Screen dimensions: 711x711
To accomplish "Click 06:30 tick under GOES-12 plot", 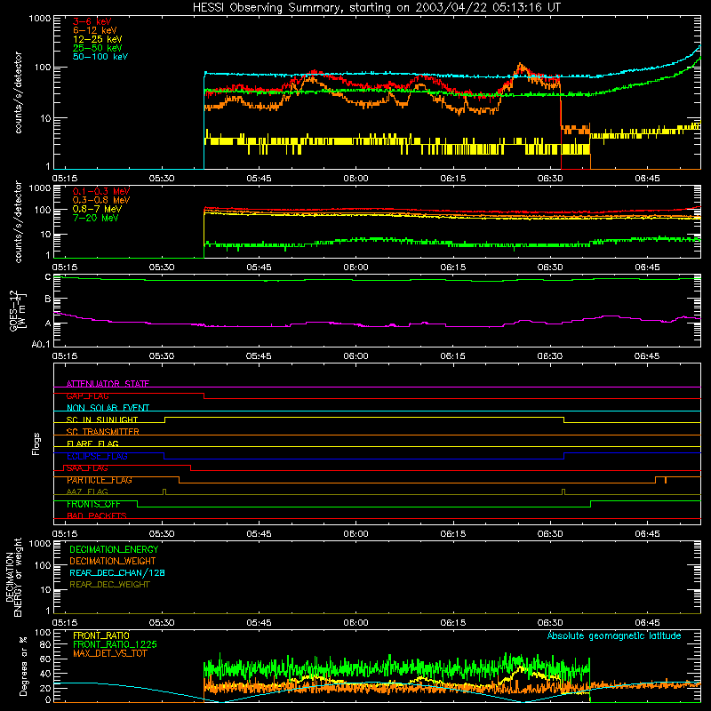I will click(550, 356).
